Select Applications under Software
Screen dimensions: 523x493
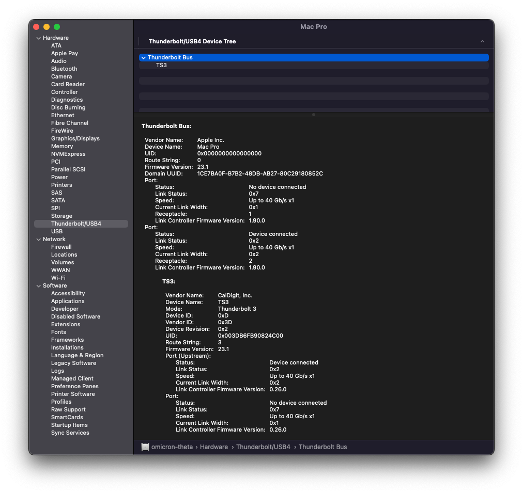tap(68, 301)
